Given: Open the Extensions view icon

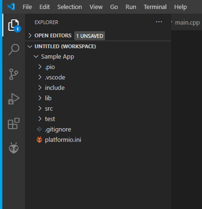Looking at the screenshot, I should coord(14,123).
